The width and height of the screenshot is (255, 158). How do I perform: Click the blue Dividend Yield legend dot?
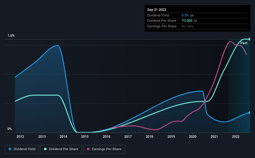click(x=10, y=149)
